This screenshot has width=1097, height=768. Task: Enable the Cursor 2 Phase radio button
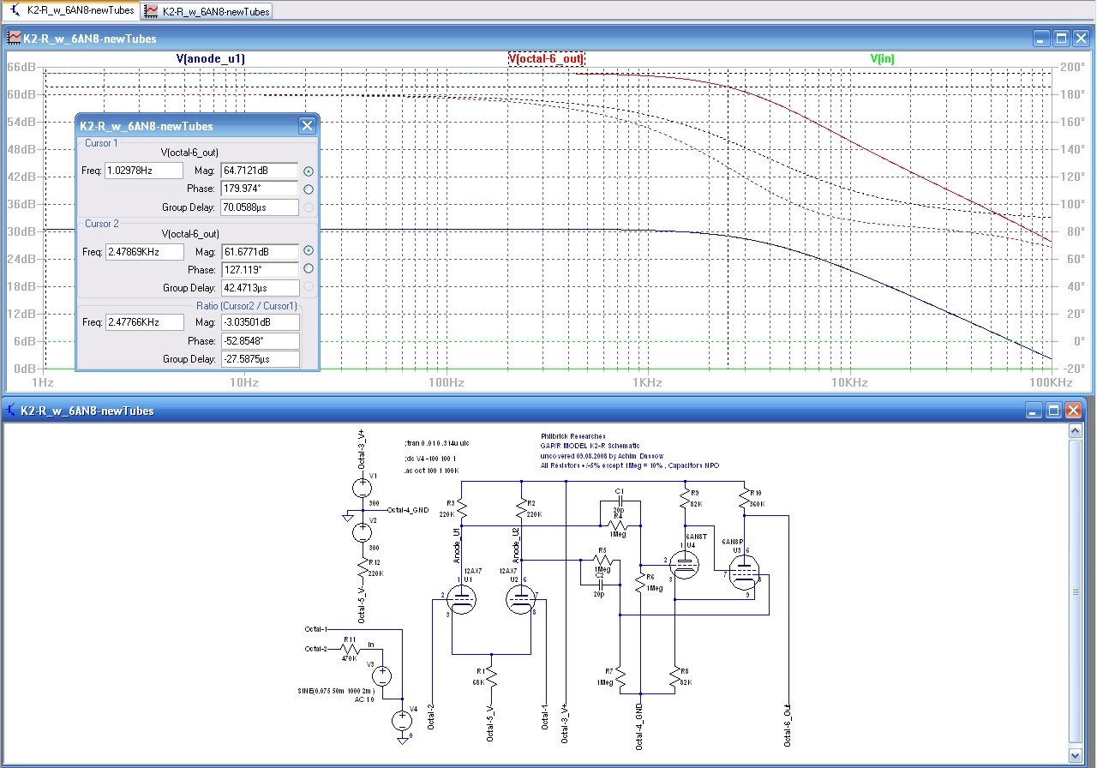pyautogui.click(x=309, y=269)
